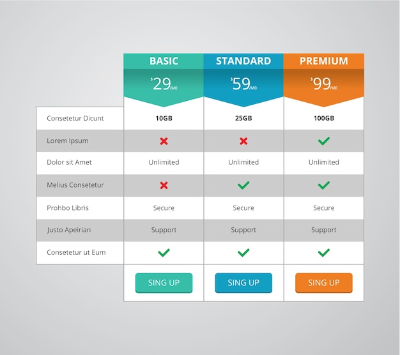
Task: Click the red X for Basic Lorem Ipsum
Action: point(164,141)
